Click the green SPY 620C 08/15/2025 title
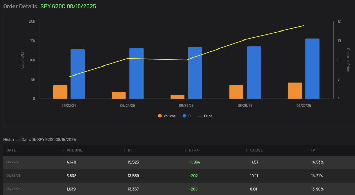Image resolution: width=355 pixels, height=195 pixels. 68,6
